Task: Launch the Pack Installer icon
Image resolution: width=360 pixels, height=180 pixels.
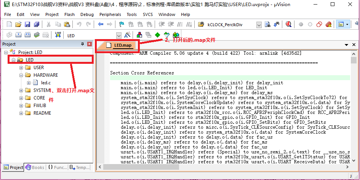Action: click(176, 35)
